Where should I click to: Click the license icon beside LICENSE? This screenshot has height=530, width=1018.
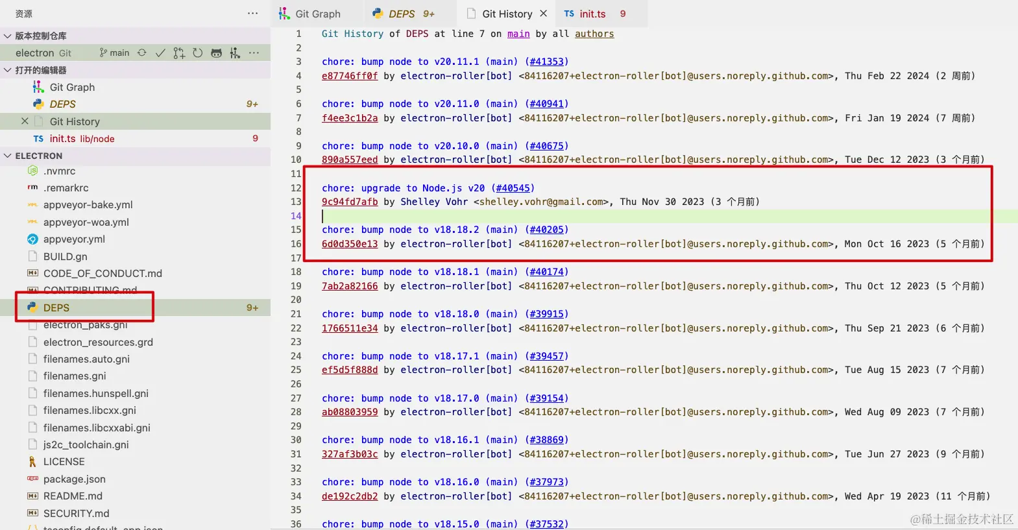(32, 462)
